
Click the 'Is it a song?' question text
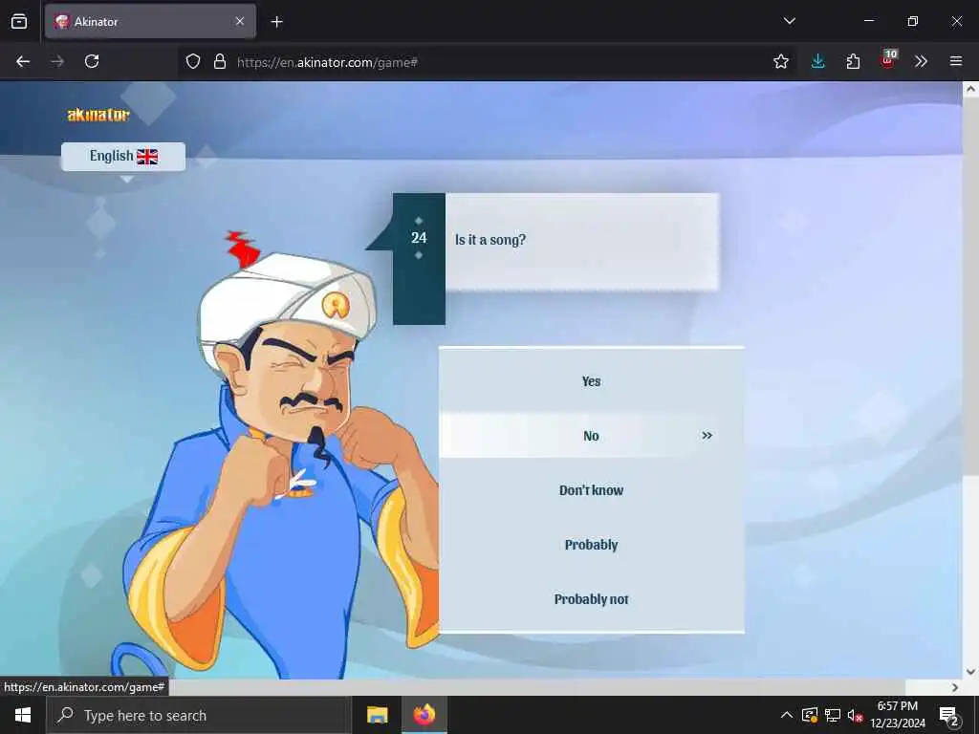click(490, 240)
